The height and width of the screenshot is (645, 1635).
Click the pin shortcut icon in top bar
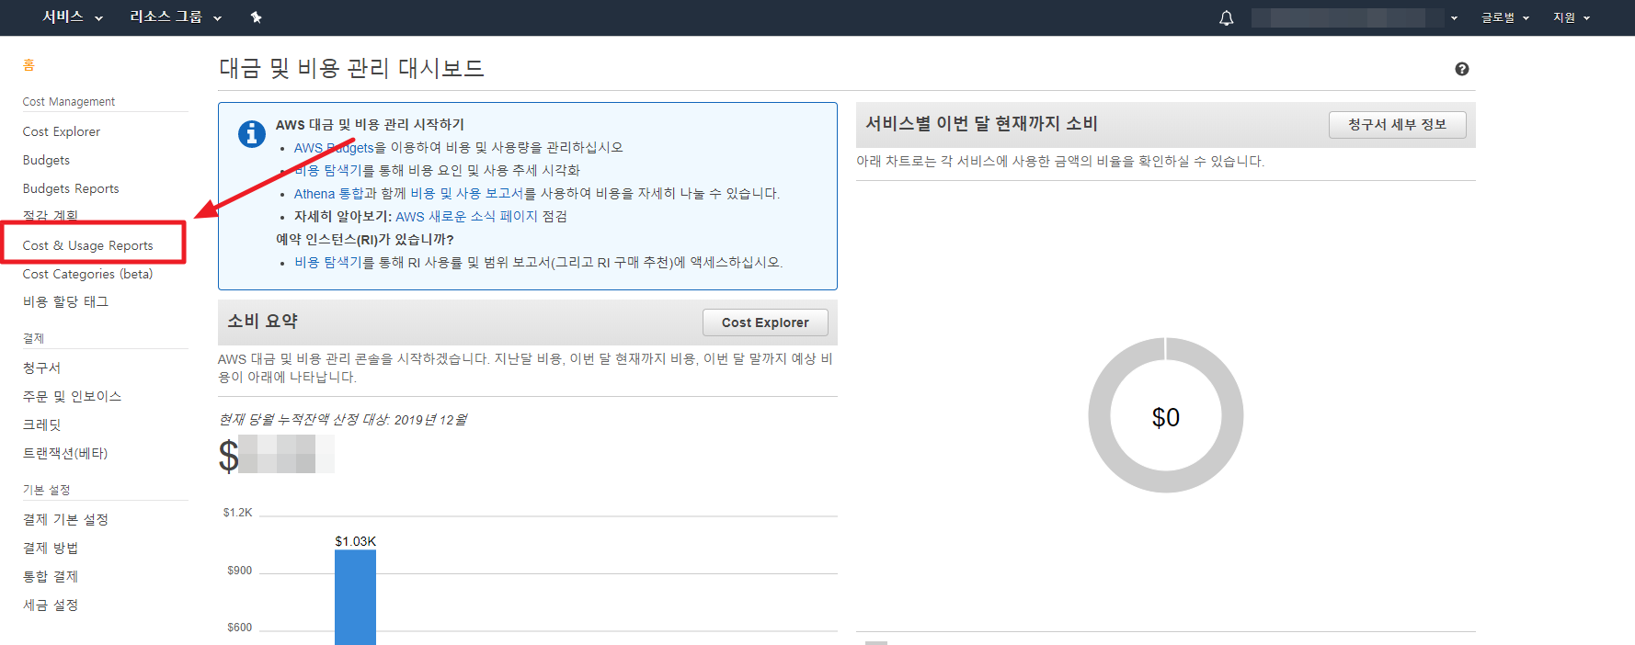point(257,17)
